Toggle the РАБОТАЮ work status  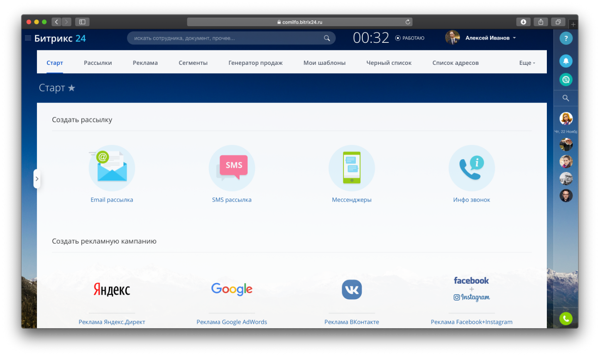409,38
